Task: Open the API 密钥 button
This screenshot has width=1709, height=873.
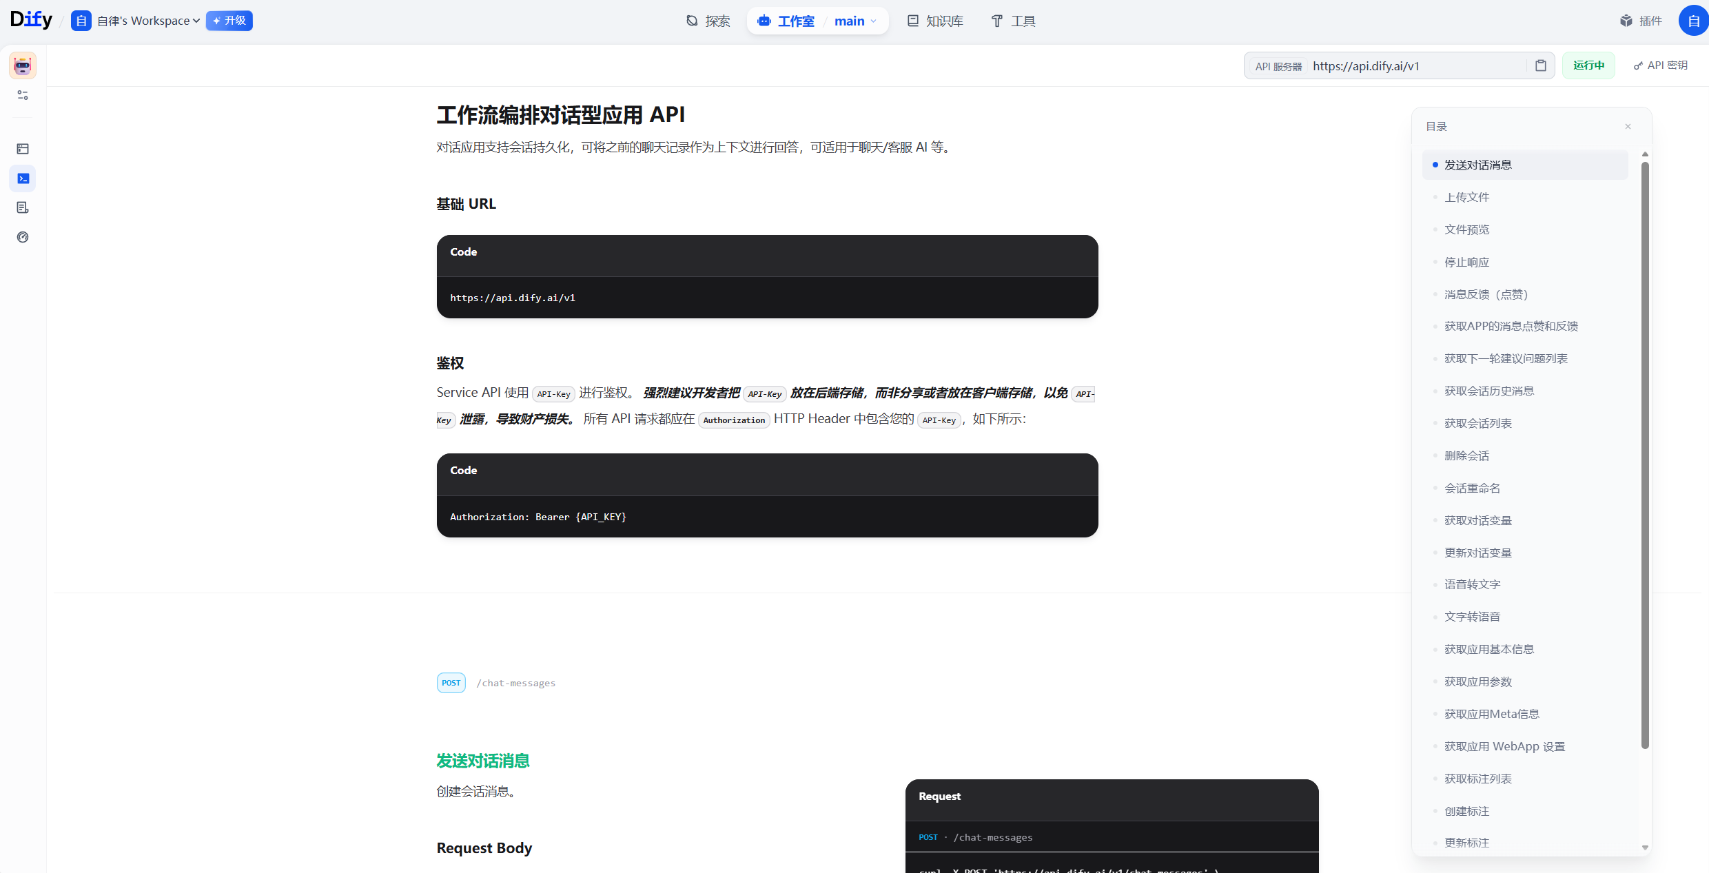Action: click(1661, 65)
